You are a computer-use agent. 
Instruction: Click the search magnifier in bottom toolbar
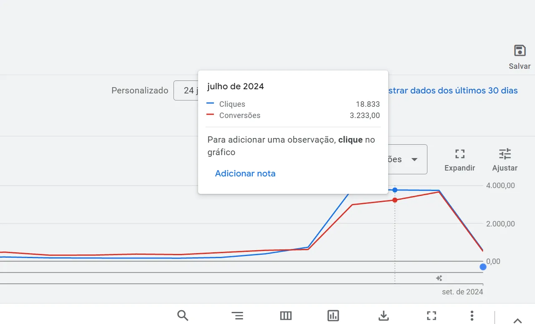(x=183, y=316)
